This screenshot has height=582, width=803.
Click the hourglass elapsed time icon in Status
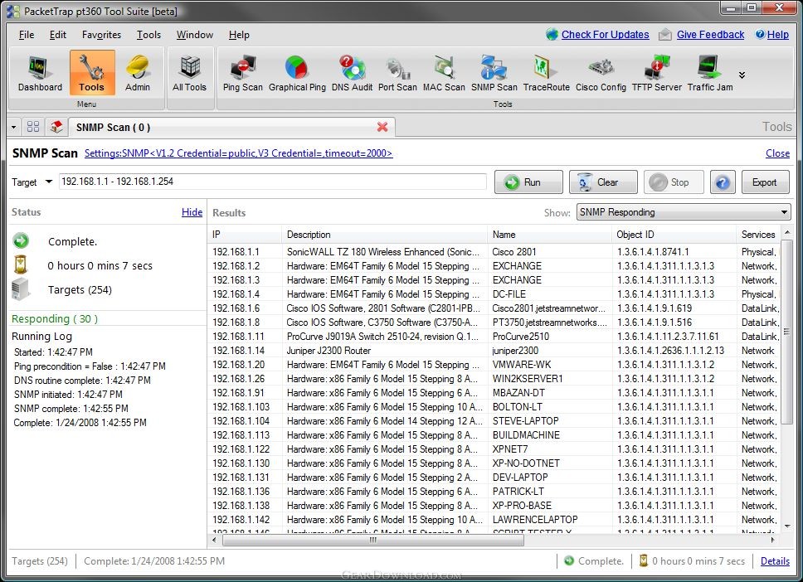[21, 264]
